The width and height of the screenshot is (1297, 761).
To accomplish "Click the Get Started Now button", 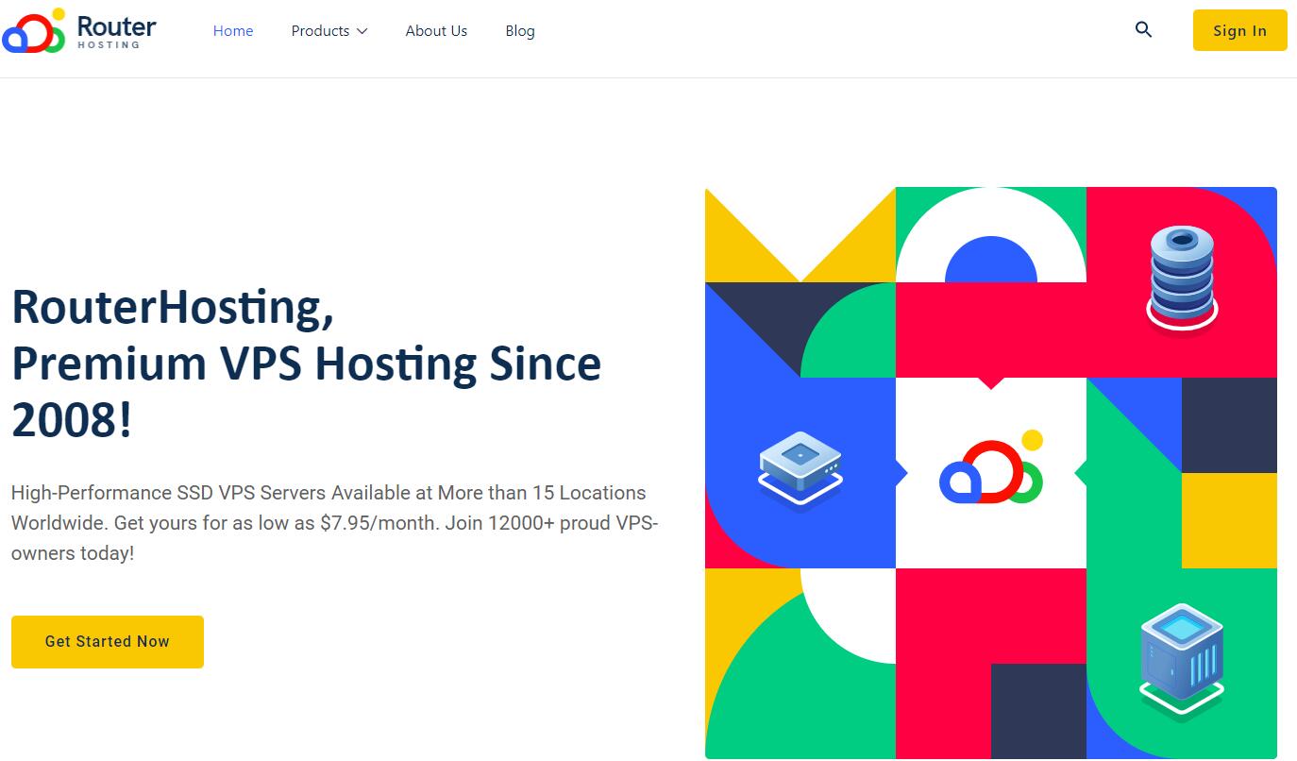I will click(x=108, y=642).
